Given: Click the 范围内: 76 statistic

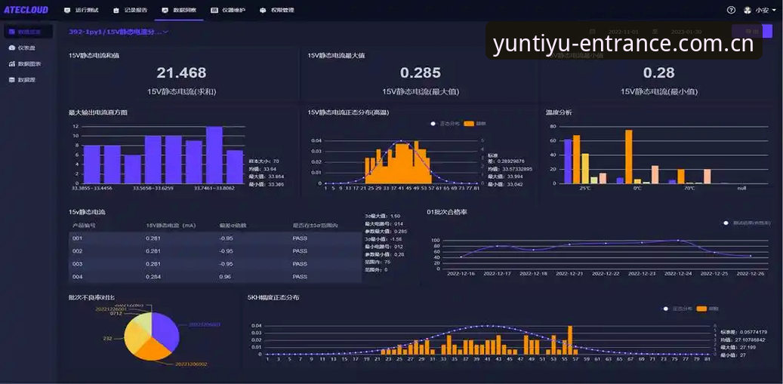Looking at the screenshot, I should 378,262.
